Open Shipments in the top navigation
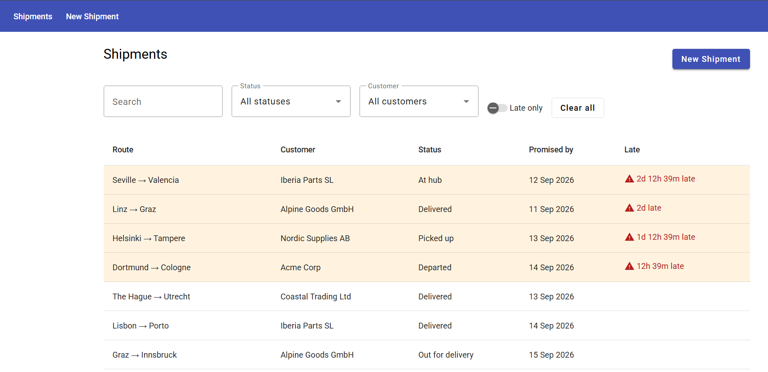The height and width of the screenshot is (372, 768). tap(33, 17)
